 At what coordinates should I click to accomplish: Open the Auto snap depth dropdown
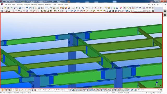tap(41, 90)
